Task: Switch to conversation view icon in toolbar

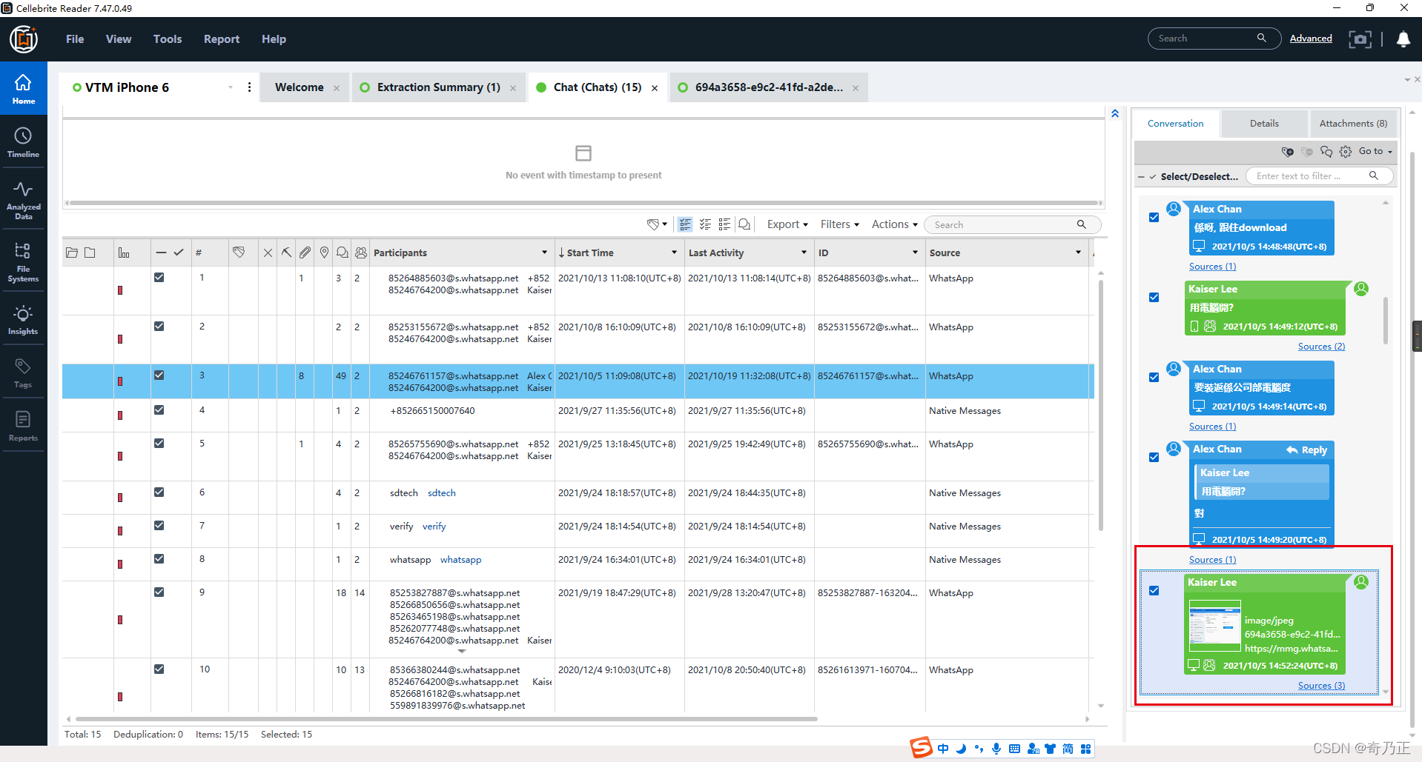Action: click(744, 224)
